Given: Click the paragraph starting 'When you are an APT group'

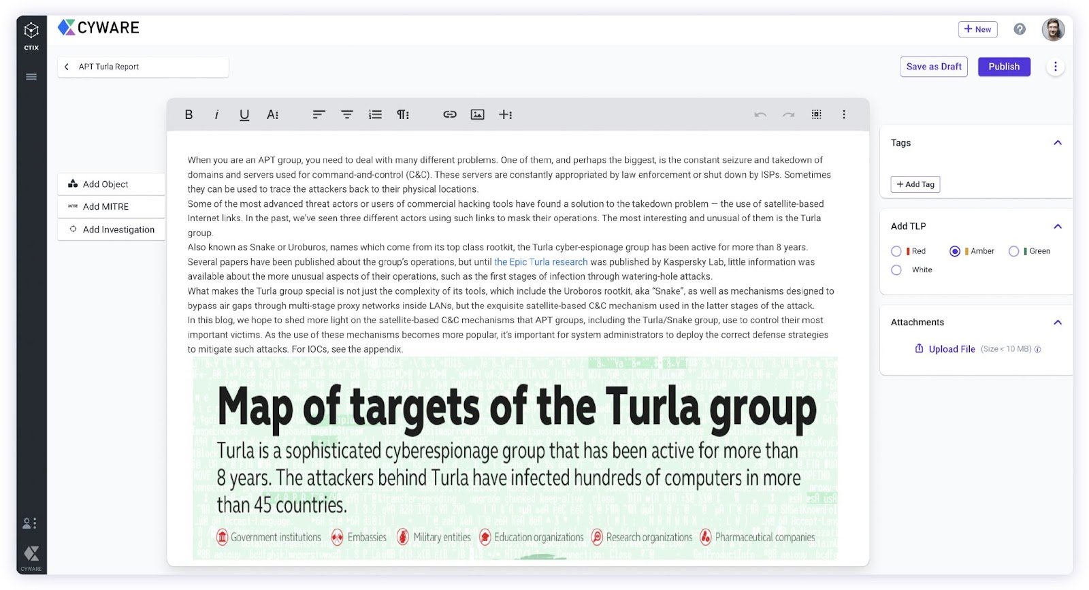Looking at the screenshot, I should click(x=509, y=175).
